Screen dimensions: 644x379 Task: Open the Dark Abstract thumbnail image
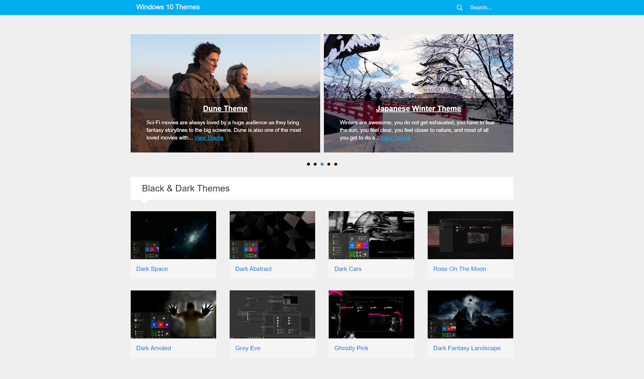(x=272, y=235)
